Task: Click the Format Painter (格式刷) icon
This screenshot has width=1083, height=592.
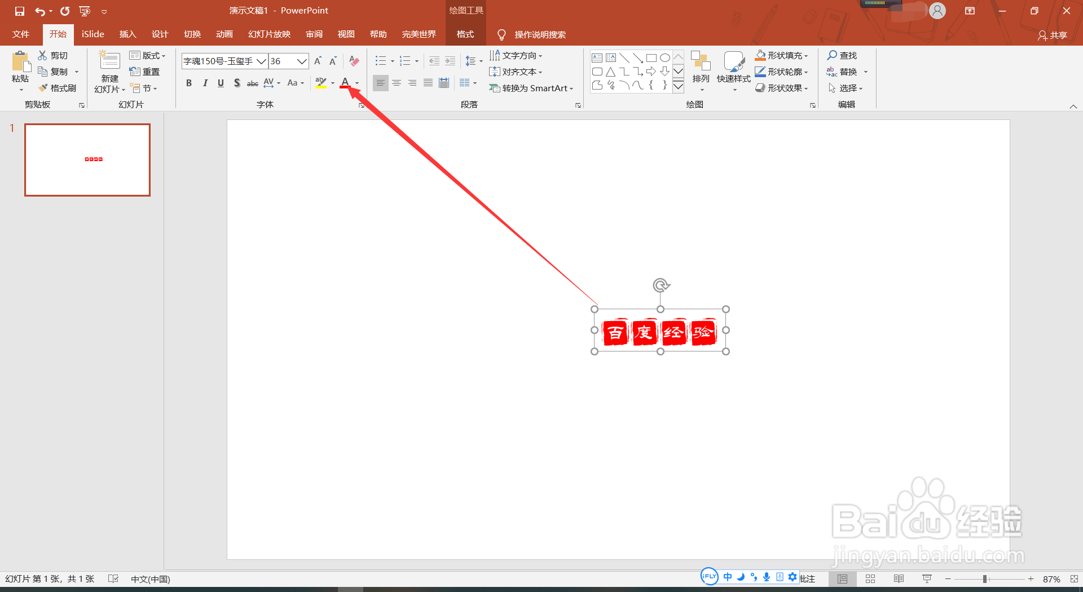Action: click(x=42, y=88)
